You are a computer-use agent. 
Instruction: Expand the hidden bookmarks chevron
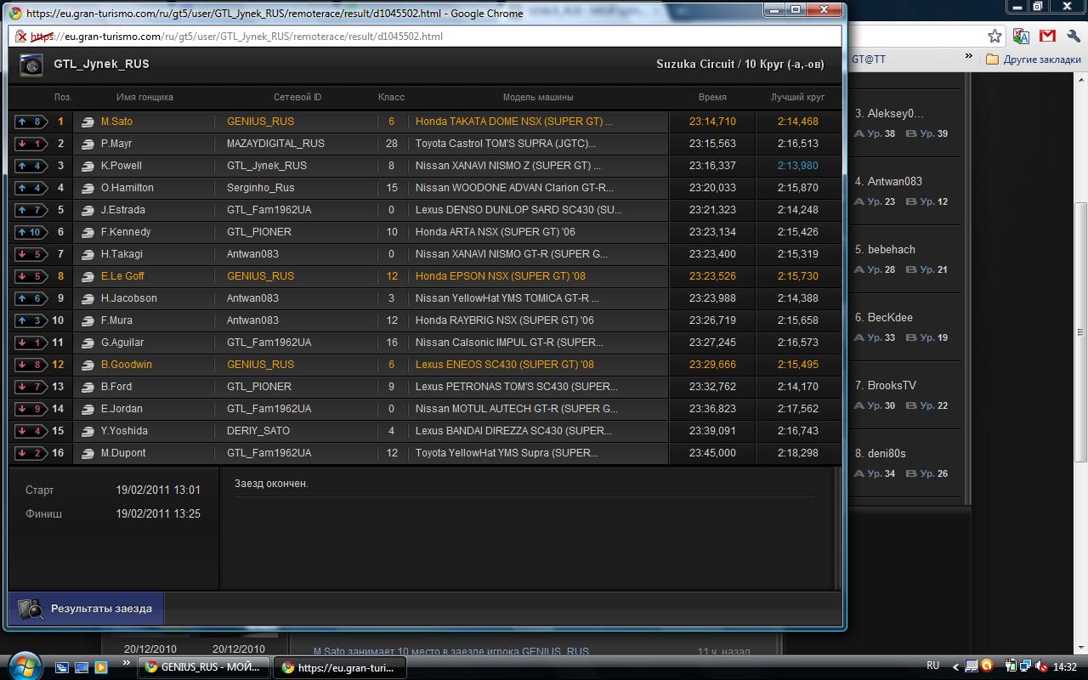pyautogui.click(x=968, y=57)
